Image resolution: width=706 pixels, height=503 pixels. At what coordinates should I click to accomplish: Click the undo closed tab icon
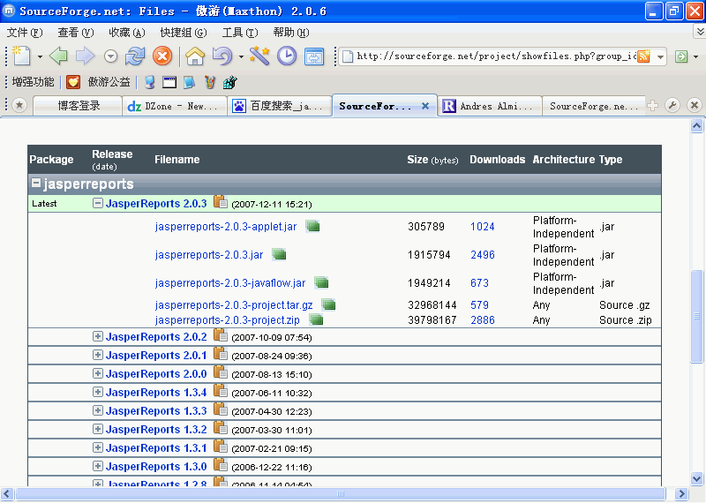[222, 56]
